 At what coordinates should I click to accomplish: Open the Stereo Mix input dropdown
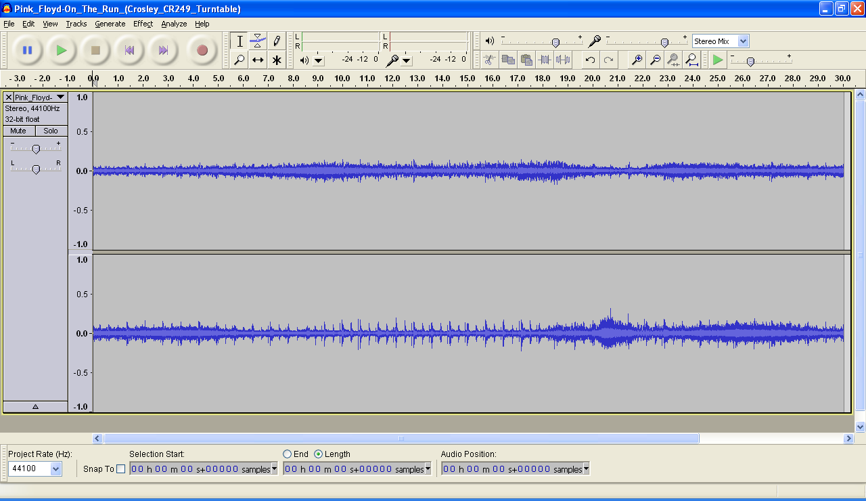click(743, 41)
